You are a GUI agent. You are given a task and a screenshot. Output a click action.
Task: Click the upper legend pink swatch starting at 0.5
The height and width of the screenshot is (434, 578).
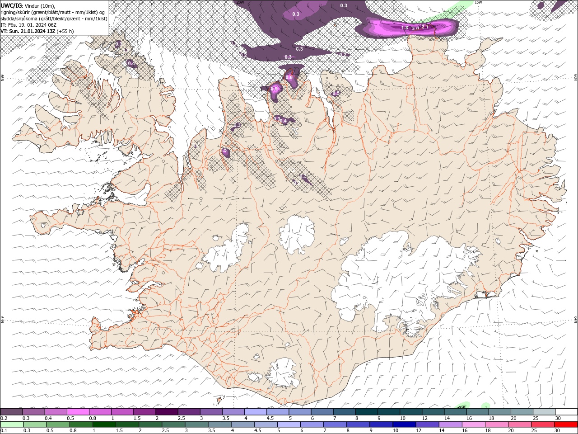(78, 412)
